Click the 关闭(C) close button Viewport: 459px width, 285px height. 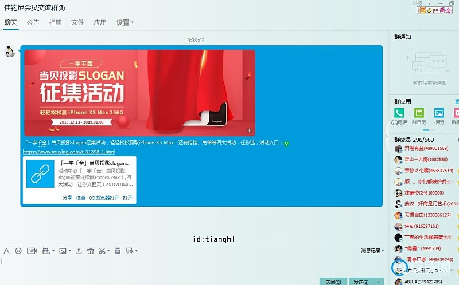(333, 282)
